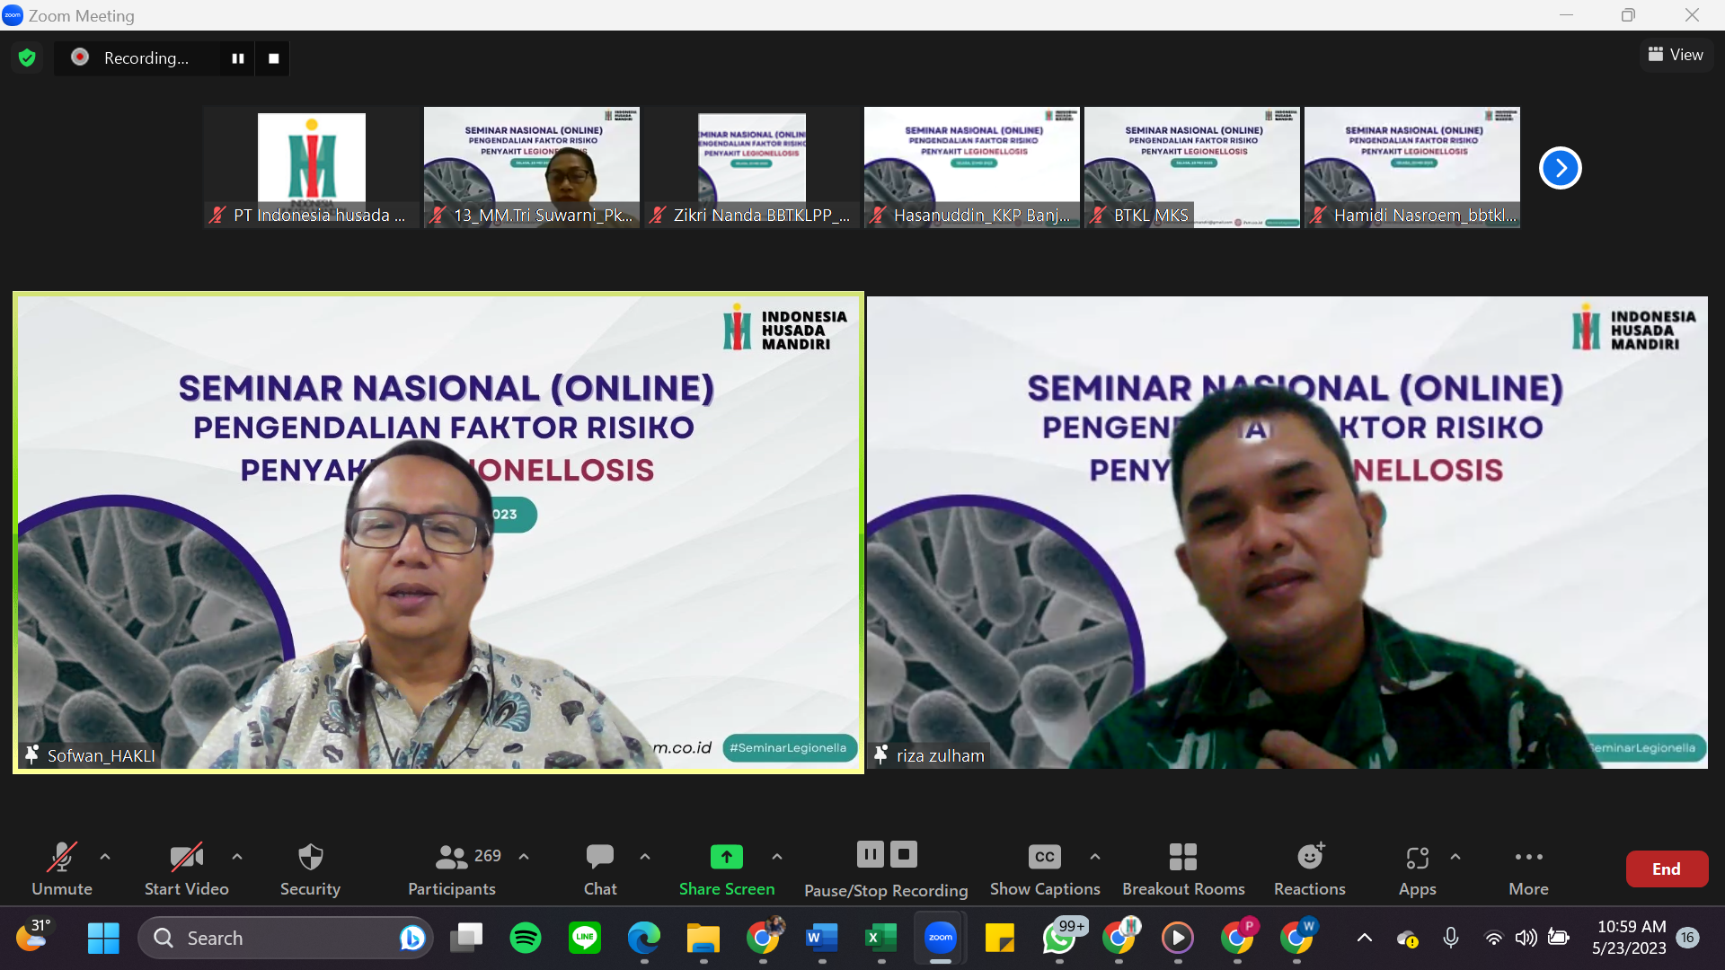The width and height of the screenshot is (1725, 970).
Task: Open the More options menu
Action: coord(1528,869)
